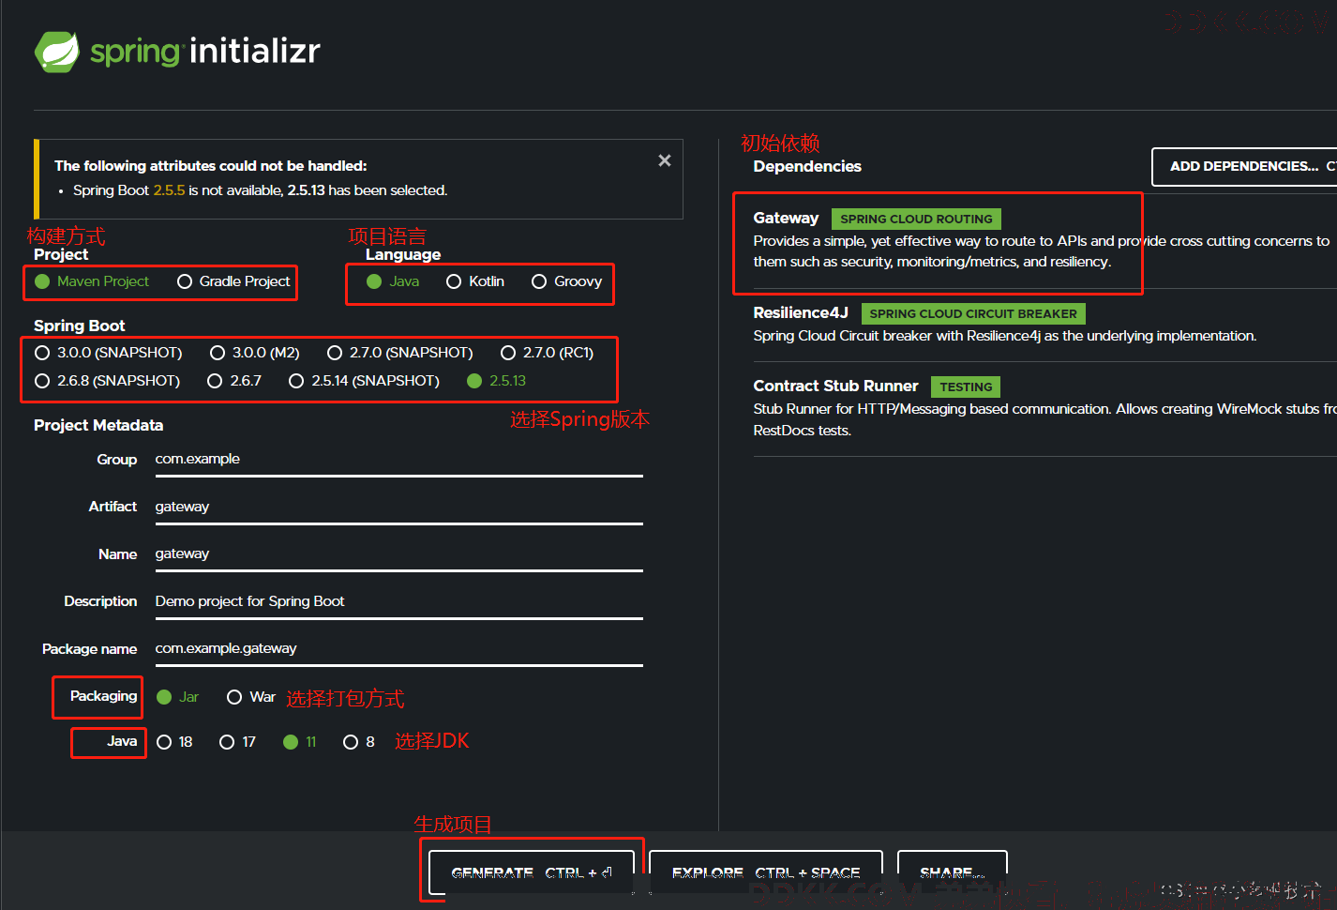Select Java version 8
Viewport: 1337px width, 910px height.
pyautogui.click(x=359, y=742)
